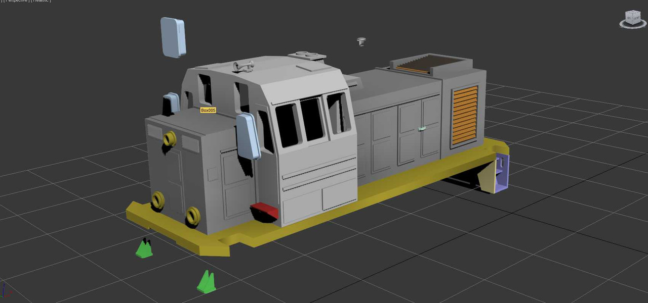Click the Box005 object name tooltip

208,110
